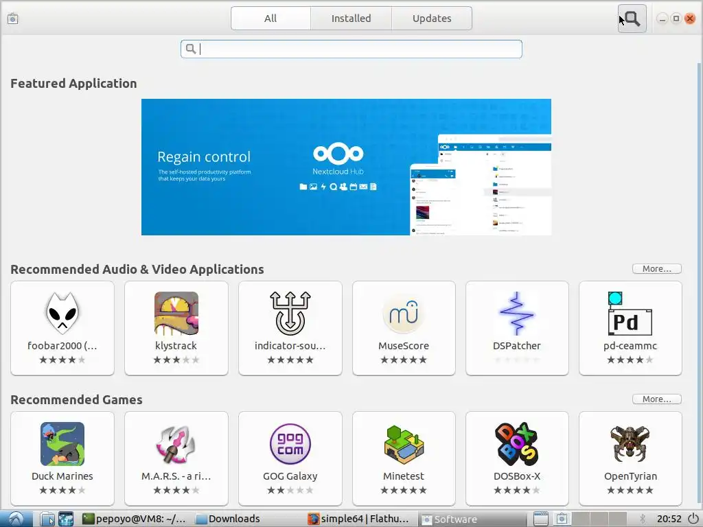Click the Software icon in system tray
Viewport: 703px width, 527px height.
(562, 519)
